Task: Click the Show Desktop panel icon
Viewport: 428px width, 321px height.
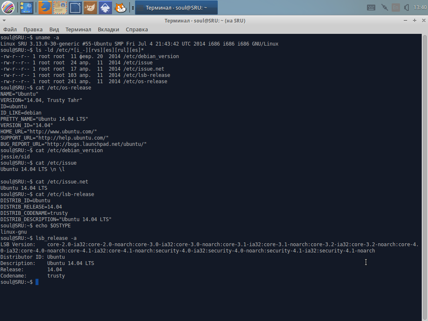Action: click(x=26, y=8)
